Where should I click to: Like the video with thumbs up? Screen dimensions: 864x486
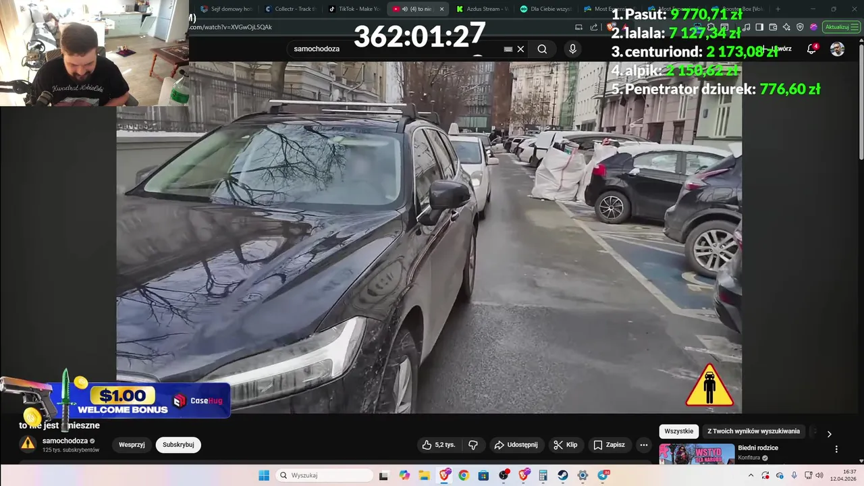(439, 445)
